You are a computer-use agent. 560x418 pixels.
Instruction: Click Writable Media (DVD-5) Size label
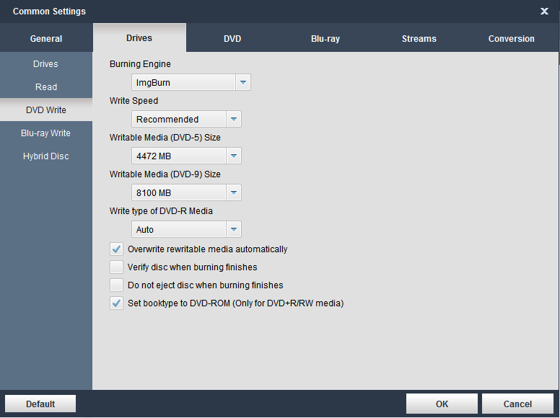coord(165,138)
